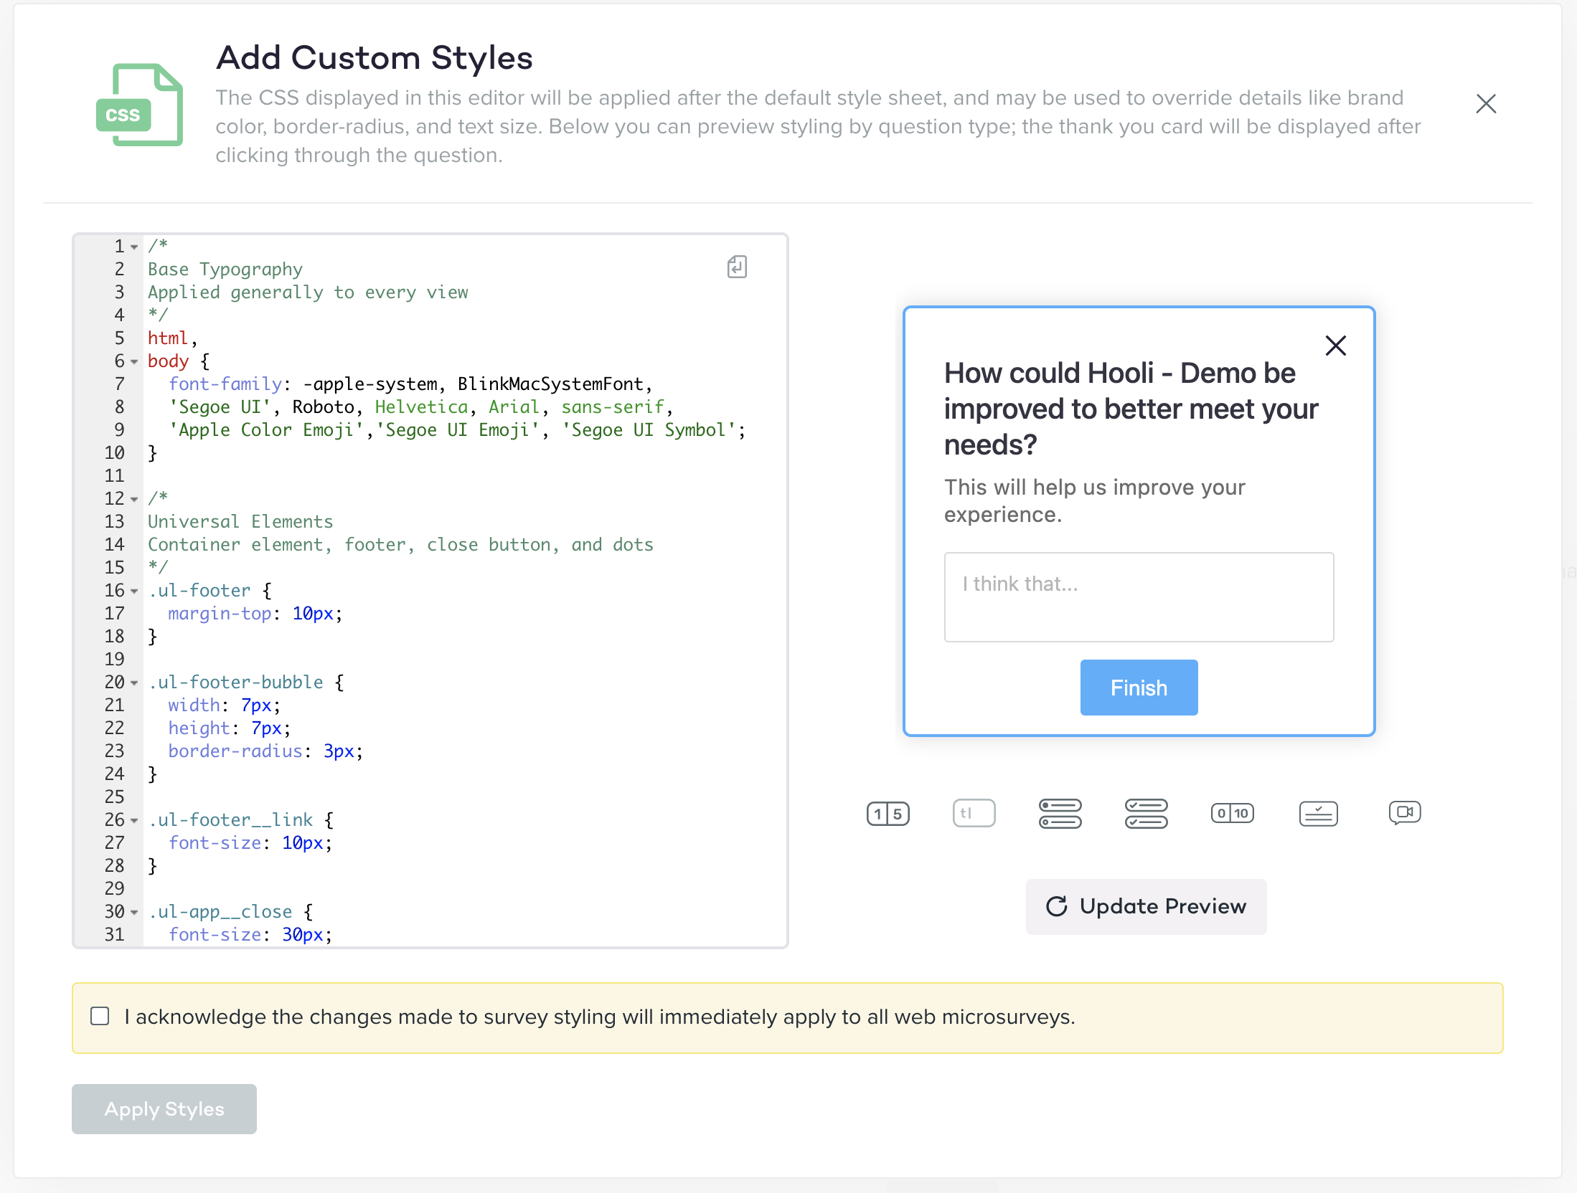Screen dimensions: 1577x1193
Task: Select the open text question preview icon
Action: point(974,814)
